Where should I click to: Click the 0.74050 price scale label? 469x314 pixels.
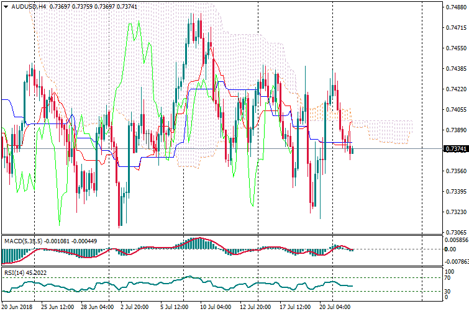point(455,110)
